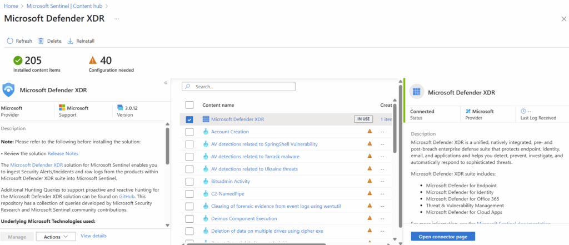The height and width of the screenshot is (245, 569).
Task: Click the content list horizontal scrollbar
Action: point(257,244)
